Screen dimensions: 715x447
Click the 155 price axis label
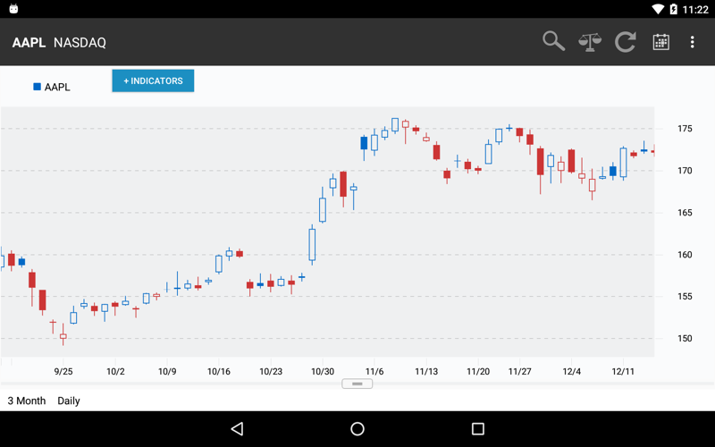click(685, 297)
